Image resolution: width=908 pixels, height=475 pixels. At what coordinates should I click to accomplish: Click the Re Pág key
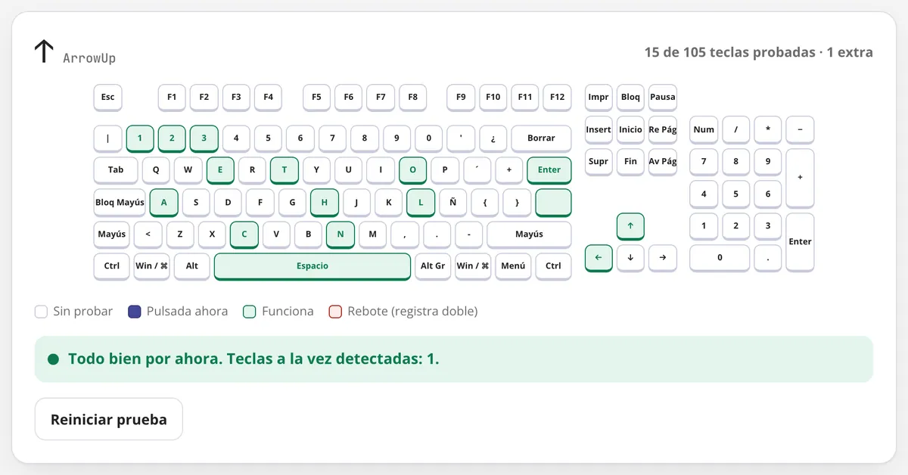[663, 129]
